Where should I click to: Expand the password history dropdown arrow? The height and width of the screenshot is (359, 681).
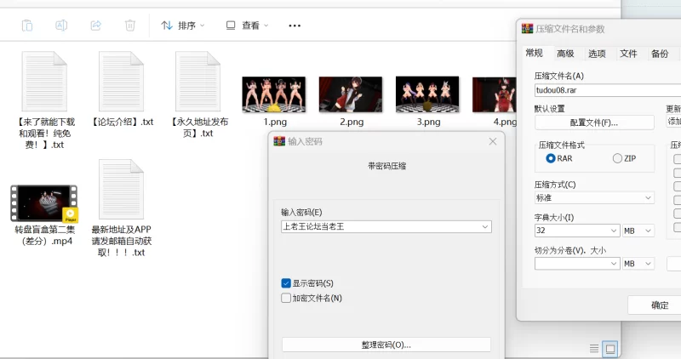click(485, 226)
